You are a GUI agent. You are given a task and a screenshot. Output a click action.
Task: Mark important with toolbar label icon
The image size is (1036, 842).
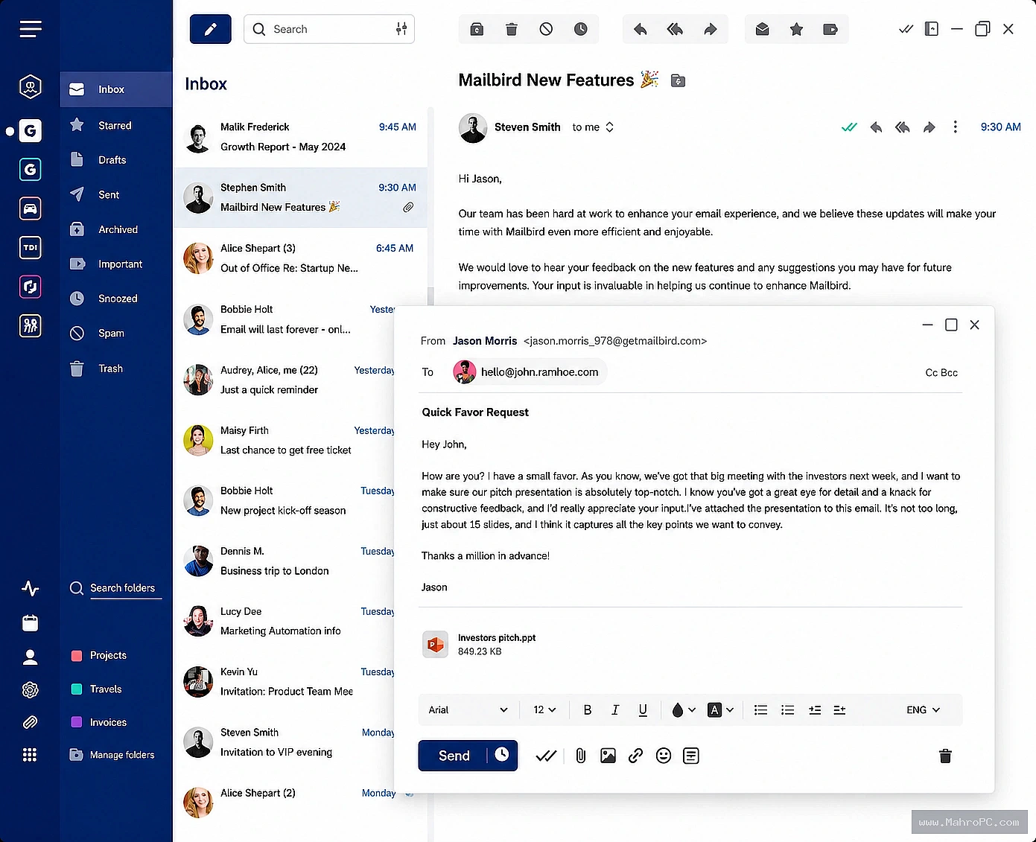pos(830,29)
